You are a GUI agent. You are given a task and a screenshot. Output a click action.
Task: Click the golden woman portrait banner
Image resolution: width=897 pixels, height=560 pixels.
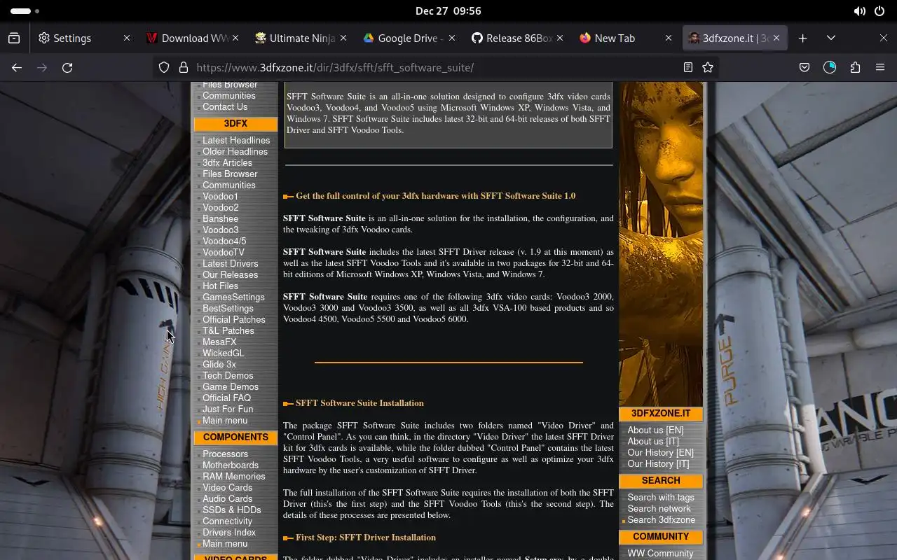tap(661, 244)
